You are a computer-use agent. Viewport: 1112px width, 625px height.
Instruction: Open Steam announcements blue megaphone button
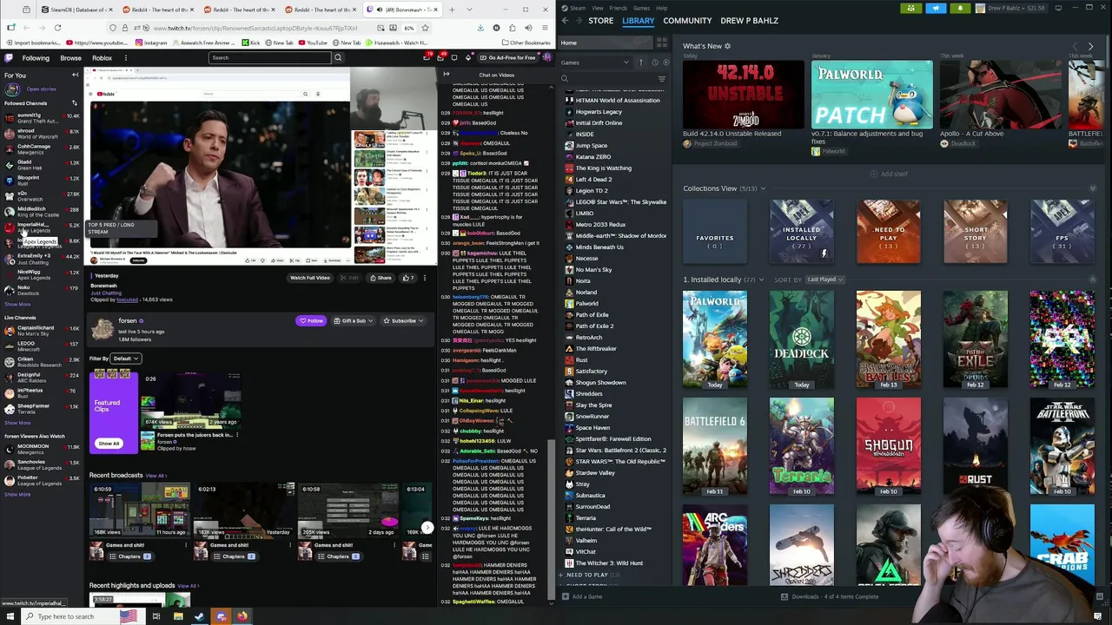(x=936, y=8)
